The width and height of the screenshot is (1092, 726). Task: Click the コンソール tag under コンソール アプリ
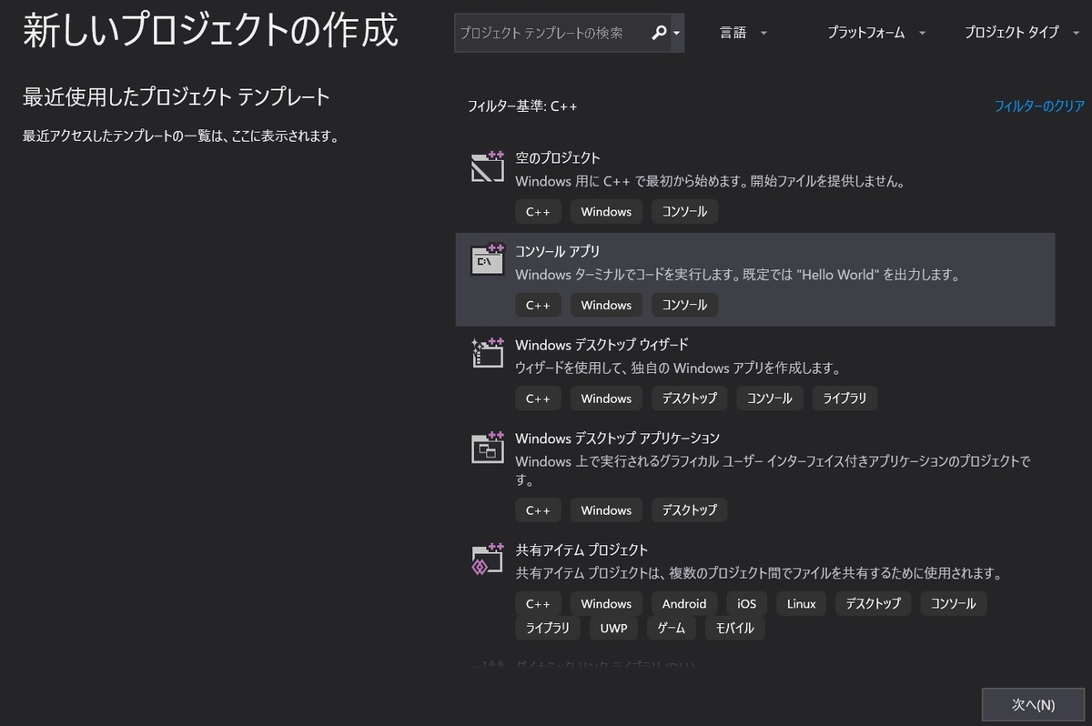(x=684, y=305)
